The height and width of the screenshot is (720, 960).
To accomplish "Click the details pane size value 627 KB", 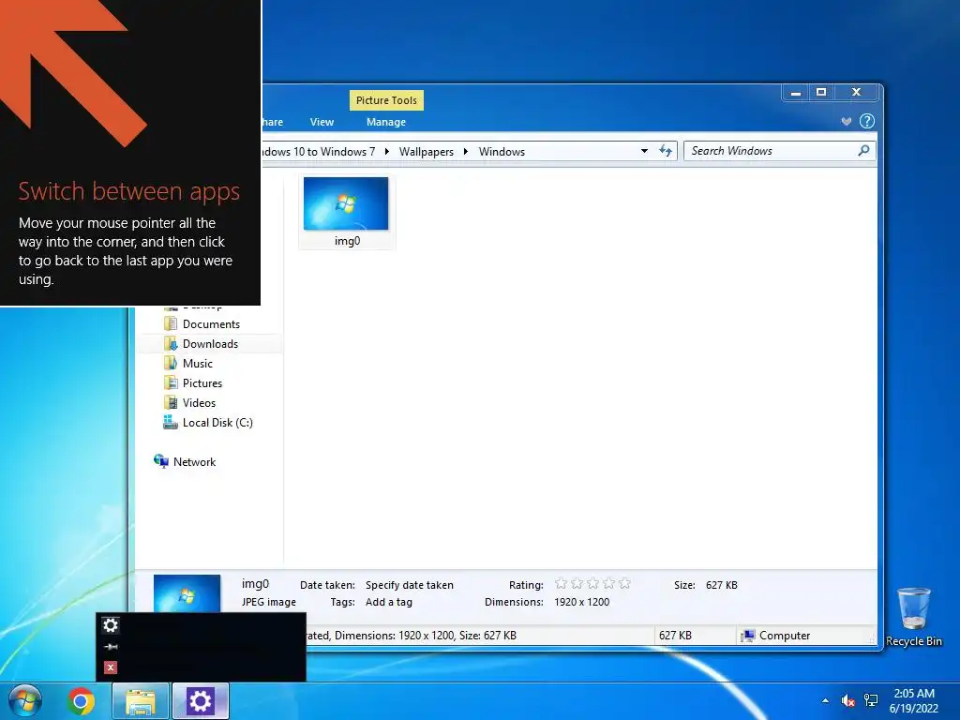I will pyautogui.click(x=721, y=585).
